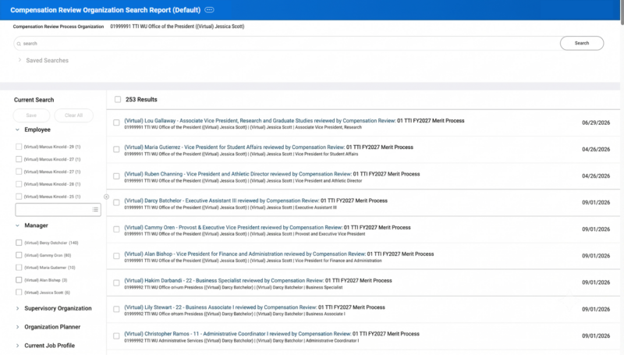Expand the Current Job Profile facet
This screenshot has height=355, width=624.
point(17,346)
